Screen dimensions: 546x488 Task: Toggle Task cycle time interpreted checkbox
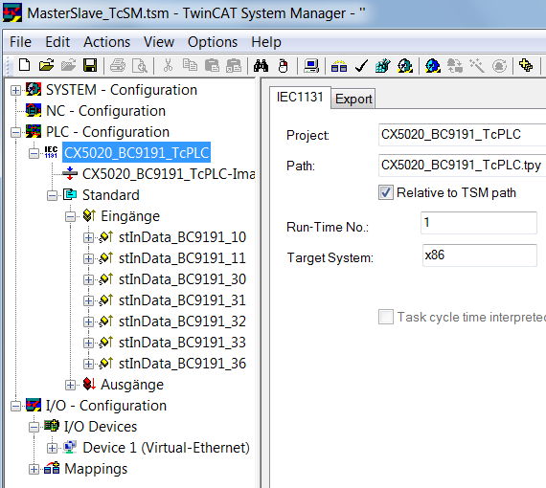(386, 317)
